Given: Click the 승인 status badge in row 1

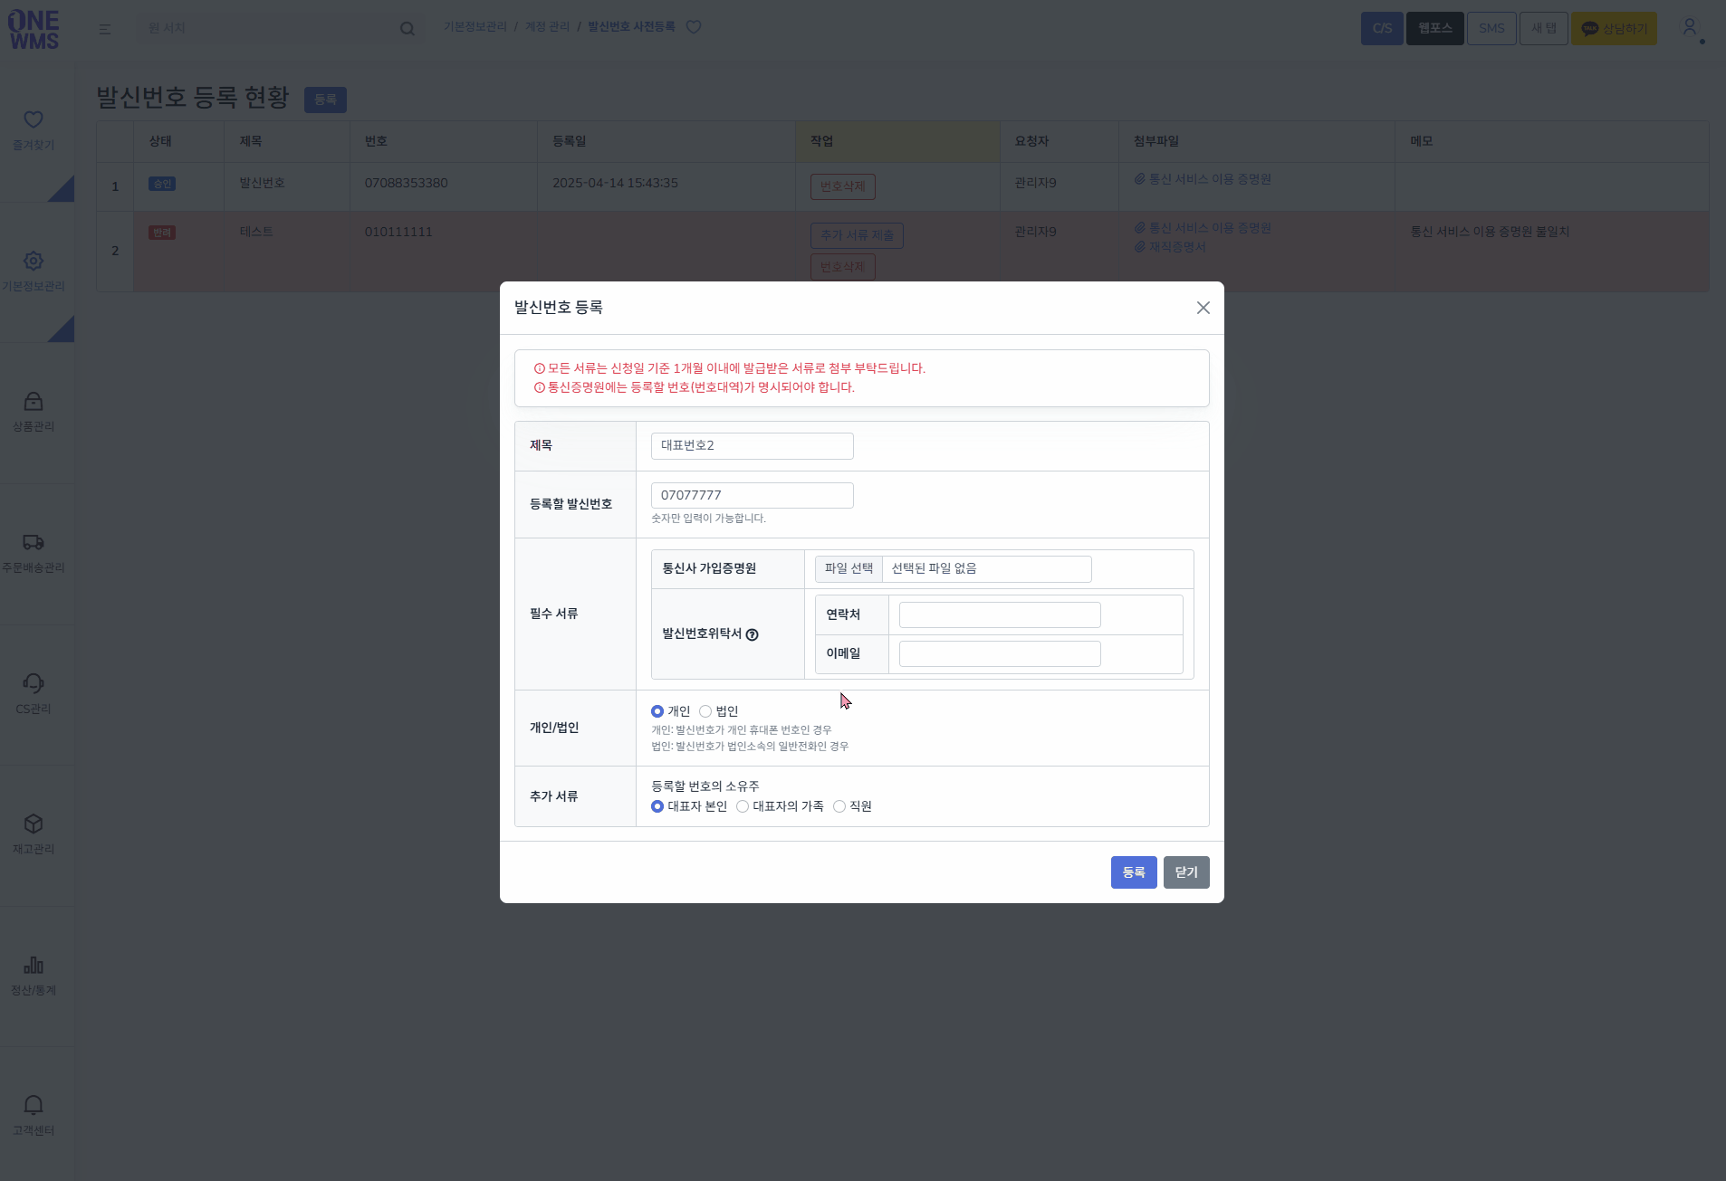Looking at the screenshot, I should point(162,184).
